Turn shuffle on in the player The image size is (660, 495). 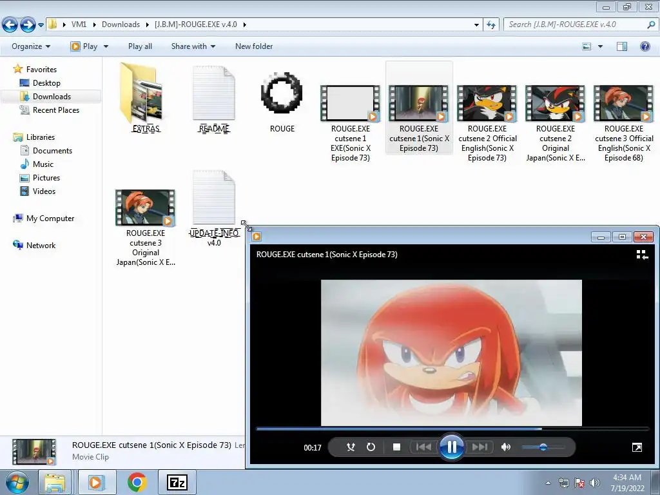[x=350, y=447]
